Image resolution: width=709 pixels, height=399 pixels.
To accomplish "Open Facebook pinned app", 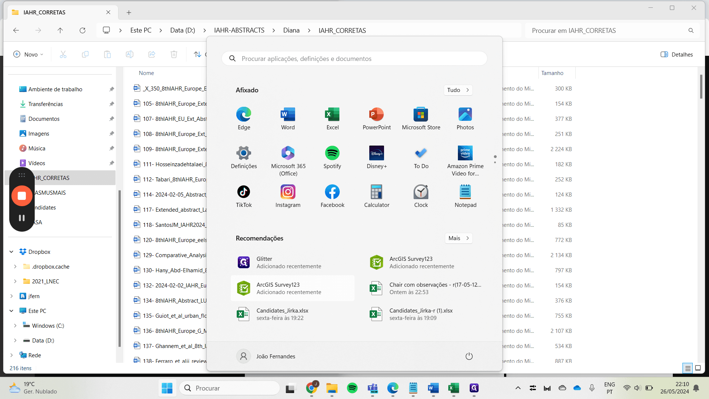I will coord(332,196).
